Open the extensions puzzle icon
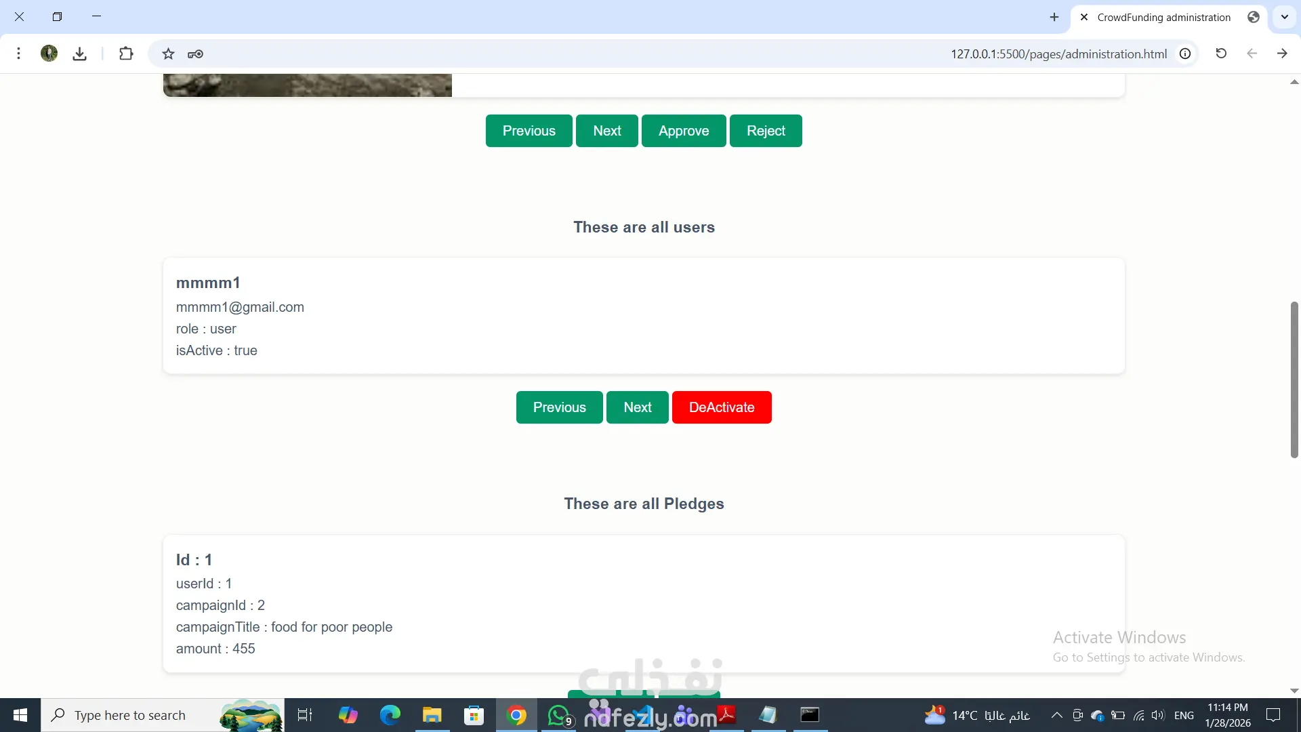The width and height of the screenshot is (1301, 732). pos(126,54)
